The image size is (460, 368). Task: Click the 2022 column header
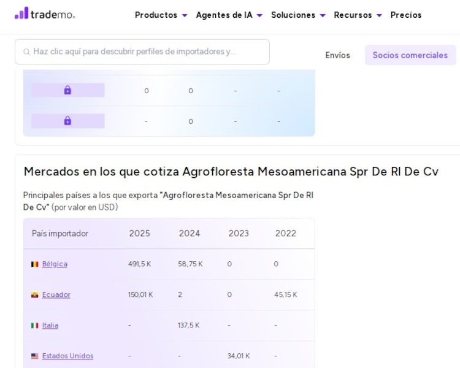[285, 234]
